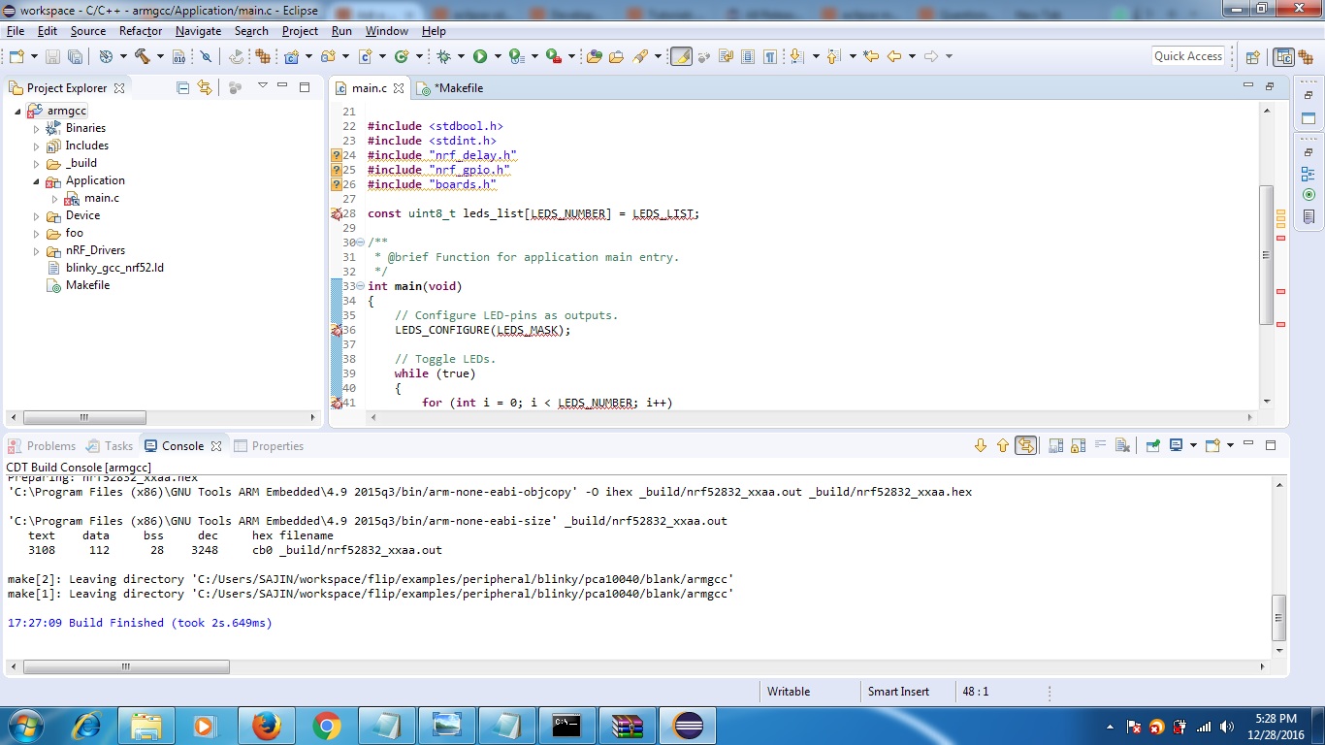Click the Save All toolbar icon

[75, 56]
